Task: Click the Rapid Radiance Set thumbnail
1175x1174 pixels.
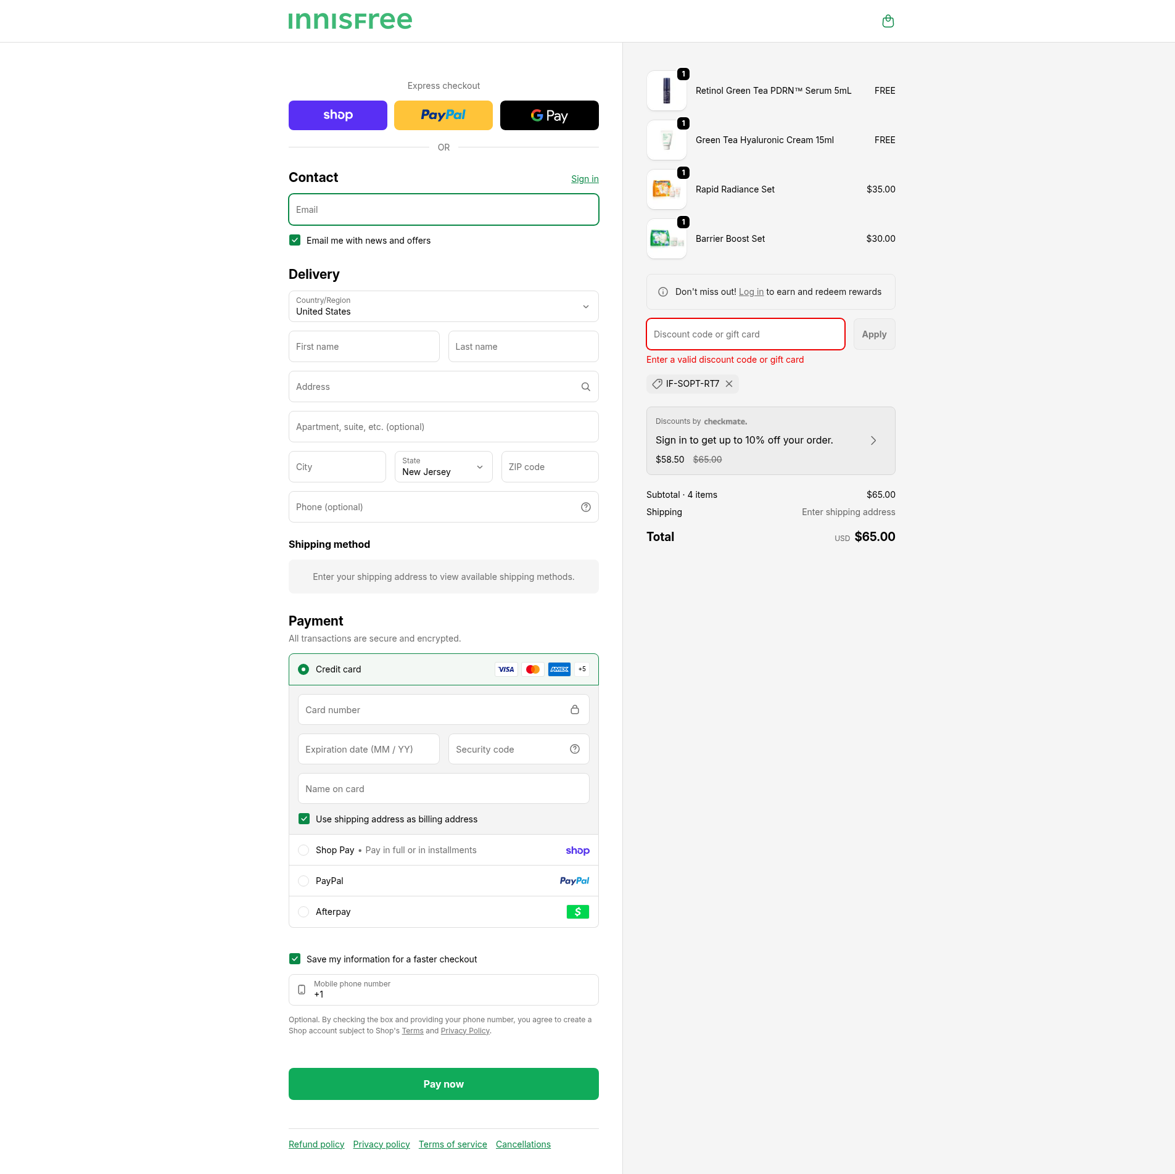Action: (x=666, y=189)
